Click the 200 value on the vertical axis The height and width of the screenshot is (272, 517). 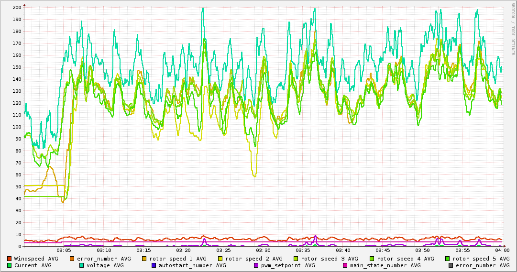pos(16,7)
